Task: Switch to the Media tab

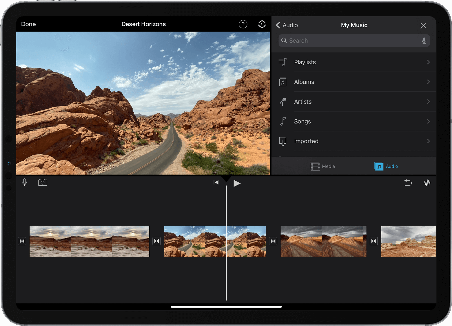Action: [x=322, y=166]
